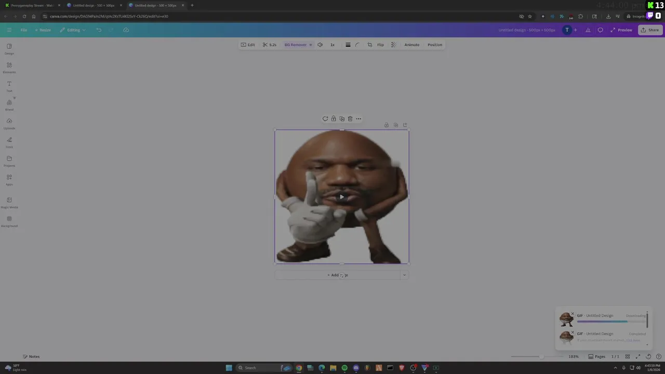Click the Add page button
This screenshot has height=374, width=665.
(338, 275)
